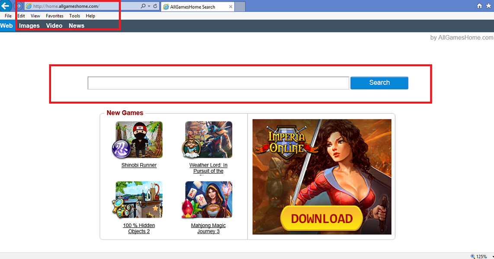494x259 pixels.
Task: Click the 100 % Hidden Objects 2 link
Action: coord(139,228)
